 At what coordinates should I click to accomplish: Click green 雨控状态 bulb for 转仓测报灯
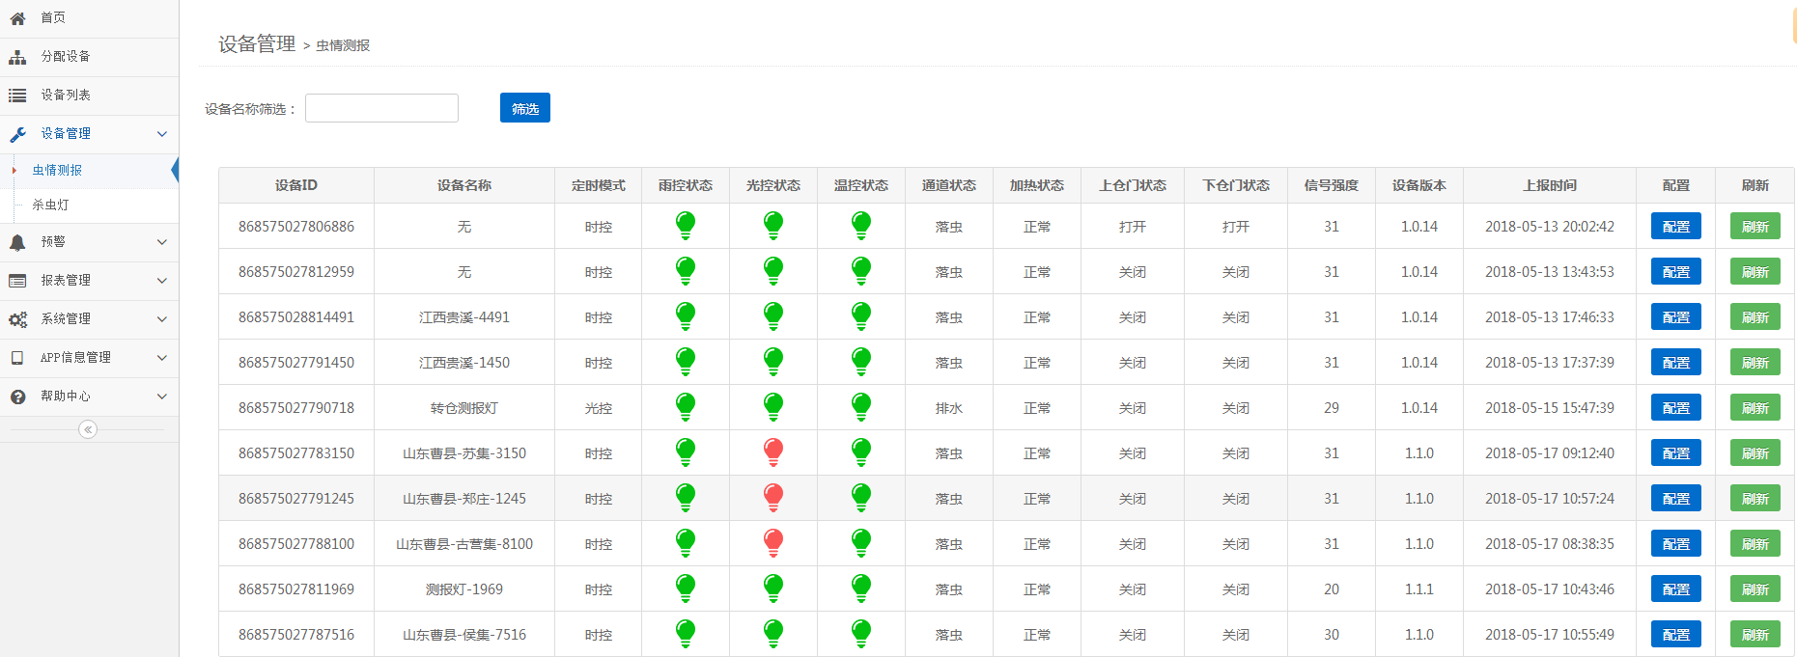click(x=686, y=406)
